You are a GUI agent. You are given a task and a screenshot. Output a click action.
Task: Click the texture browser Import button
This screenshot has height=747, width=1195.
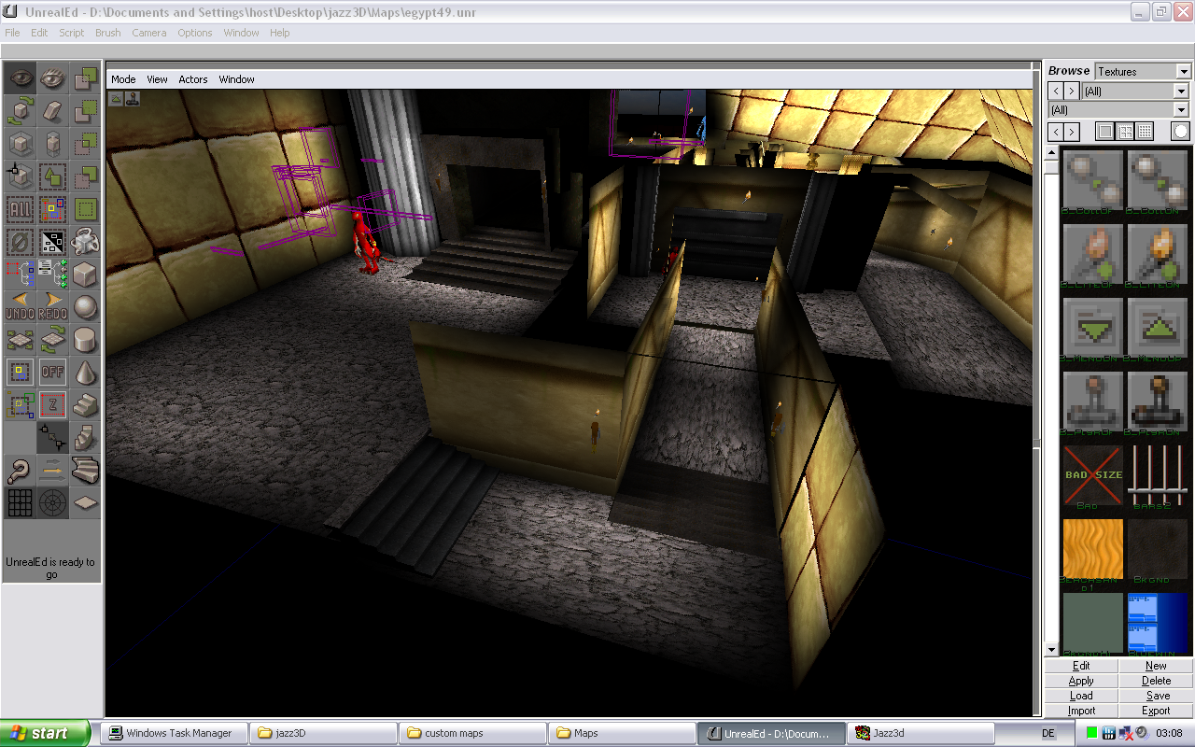click(x=1081, y=711)
